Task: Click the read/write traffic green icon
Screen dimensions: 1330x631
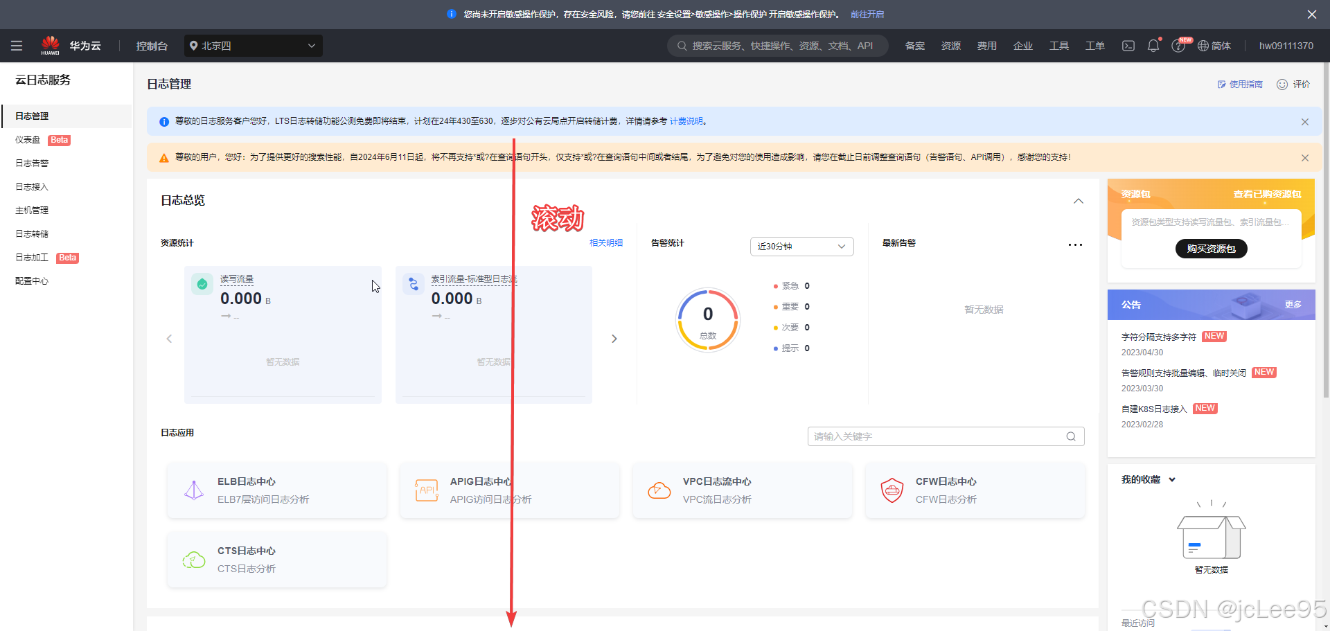Action: click(x=202, y=284)
